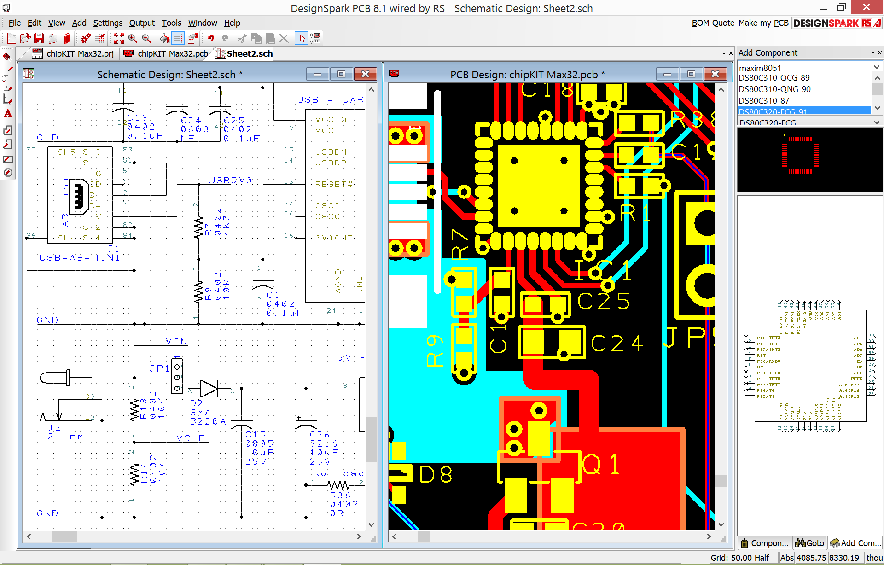Activate the Zoom In tool

click(x=133, y=38)
